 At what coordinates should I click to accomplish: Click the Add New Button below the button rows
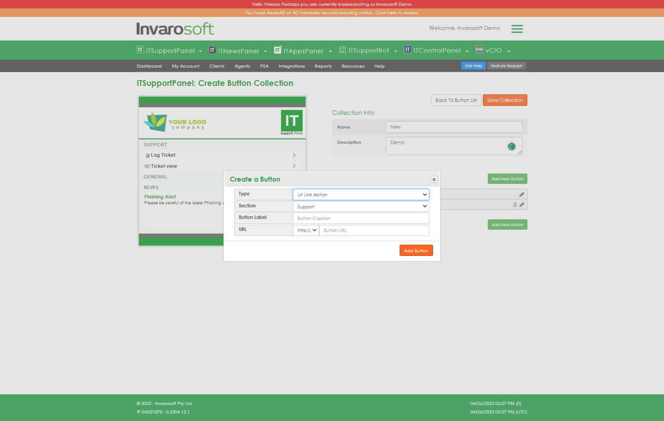click(507, 225)
